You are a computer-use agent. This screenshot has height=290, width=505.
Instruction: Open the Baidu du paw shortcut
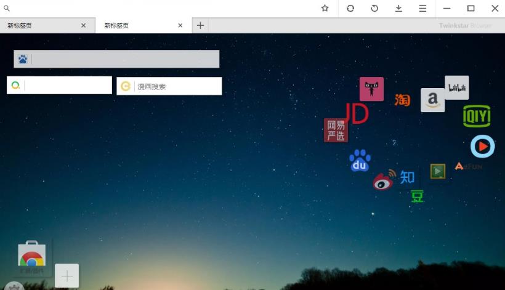click(x=360, y=160)
